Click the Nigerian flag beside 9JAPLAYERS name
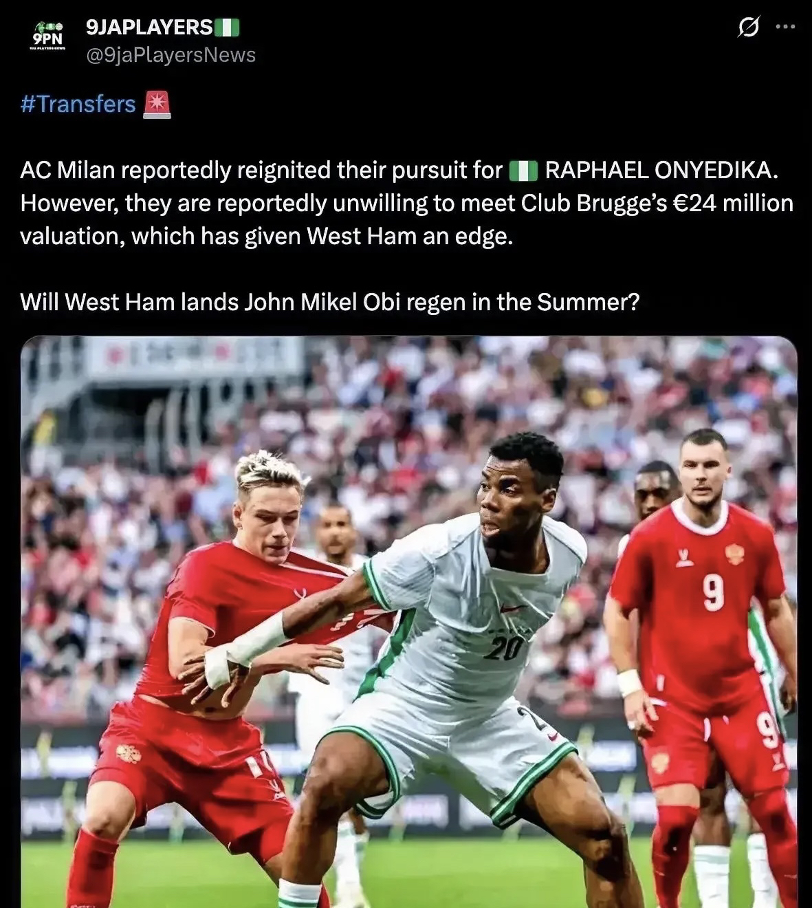The width and height of the screenshot is (812, 908). [227, 28]
